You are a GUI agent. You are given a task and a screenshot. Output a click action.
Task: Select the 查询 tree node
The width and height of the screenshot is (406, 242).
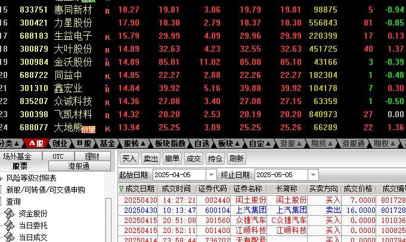click(13, 202)
